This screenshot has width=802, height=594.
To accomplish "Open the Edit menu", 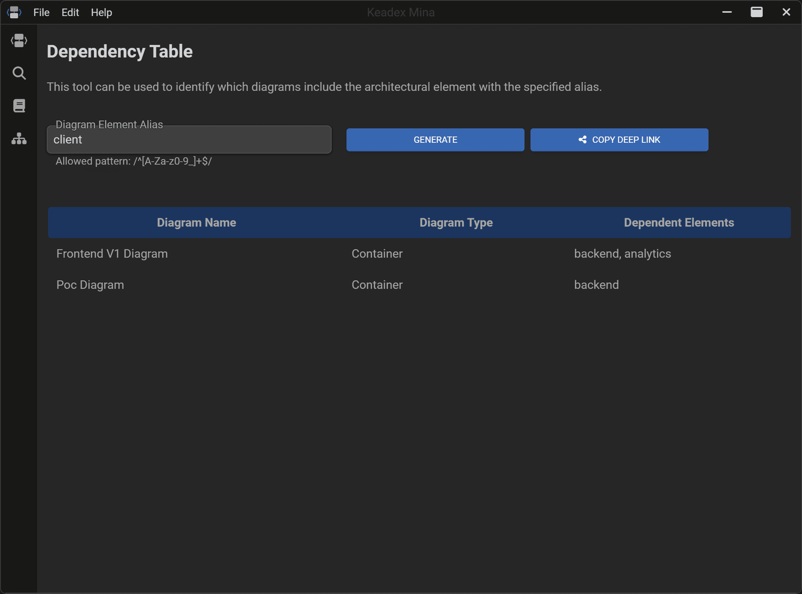I will [70, 13].
